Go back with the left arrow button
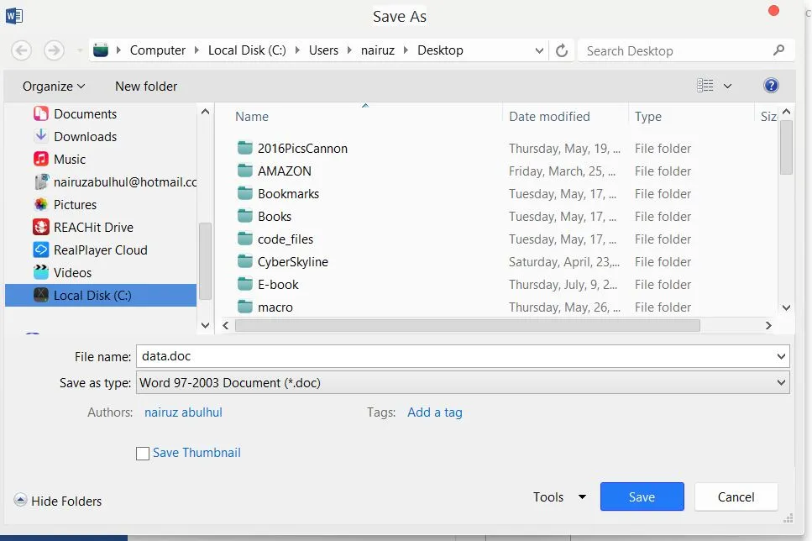 [x=21, y=50]
